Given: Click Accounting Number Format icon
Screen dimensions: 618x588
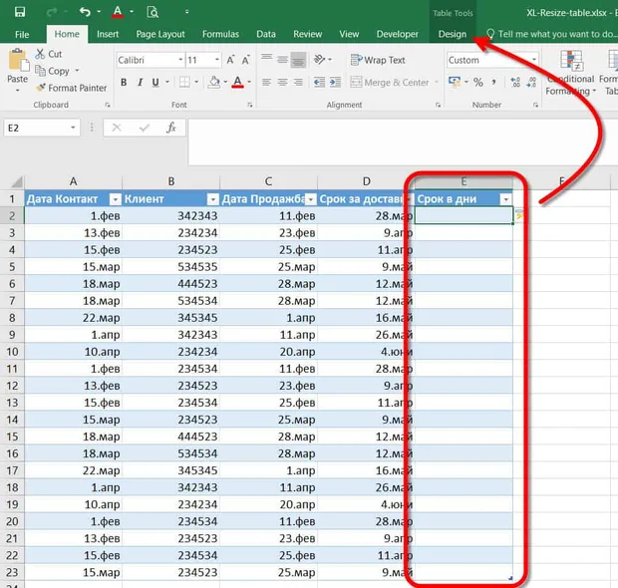Looking at the screenshot, I should click(455, 82).
